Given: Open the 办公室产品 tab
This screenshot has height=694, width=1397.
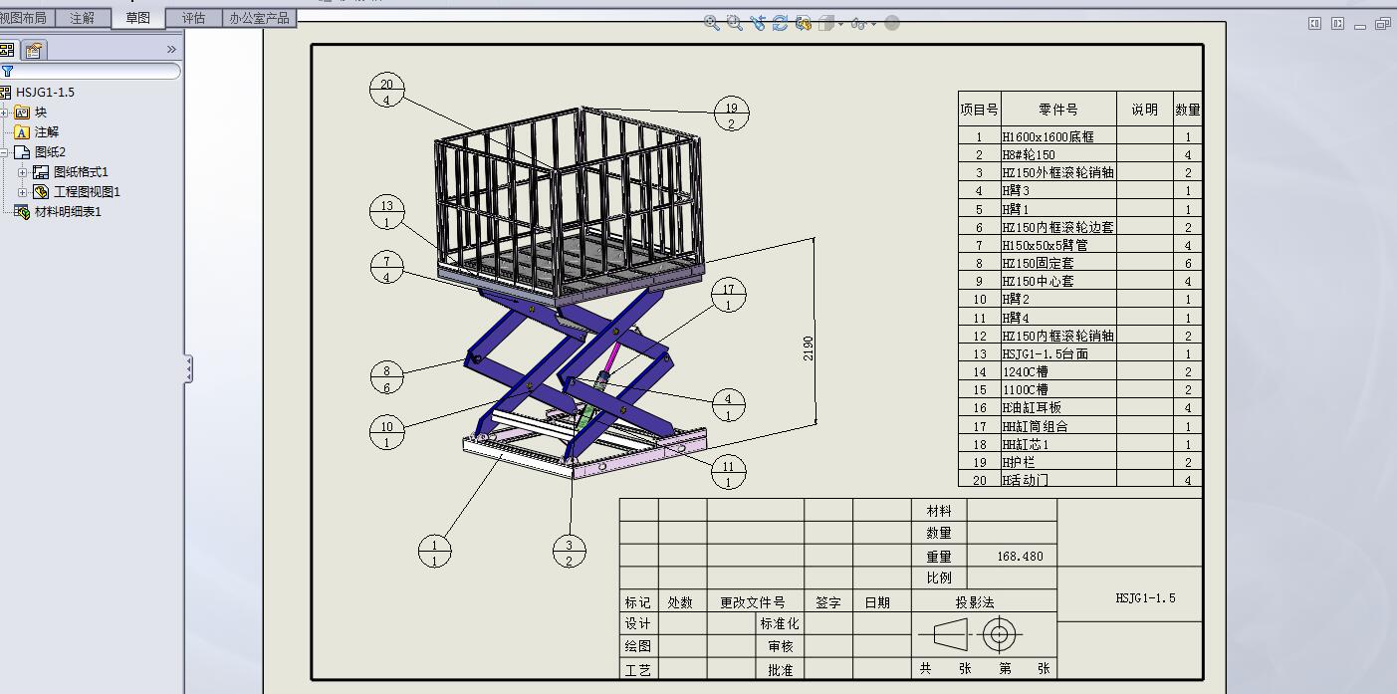Looking at the screenshot, I should [259, 18].
